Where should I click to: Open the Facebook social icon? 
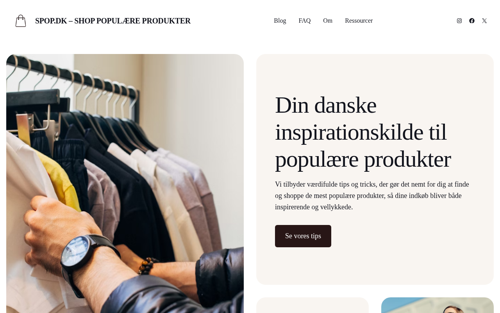[472, 21]
